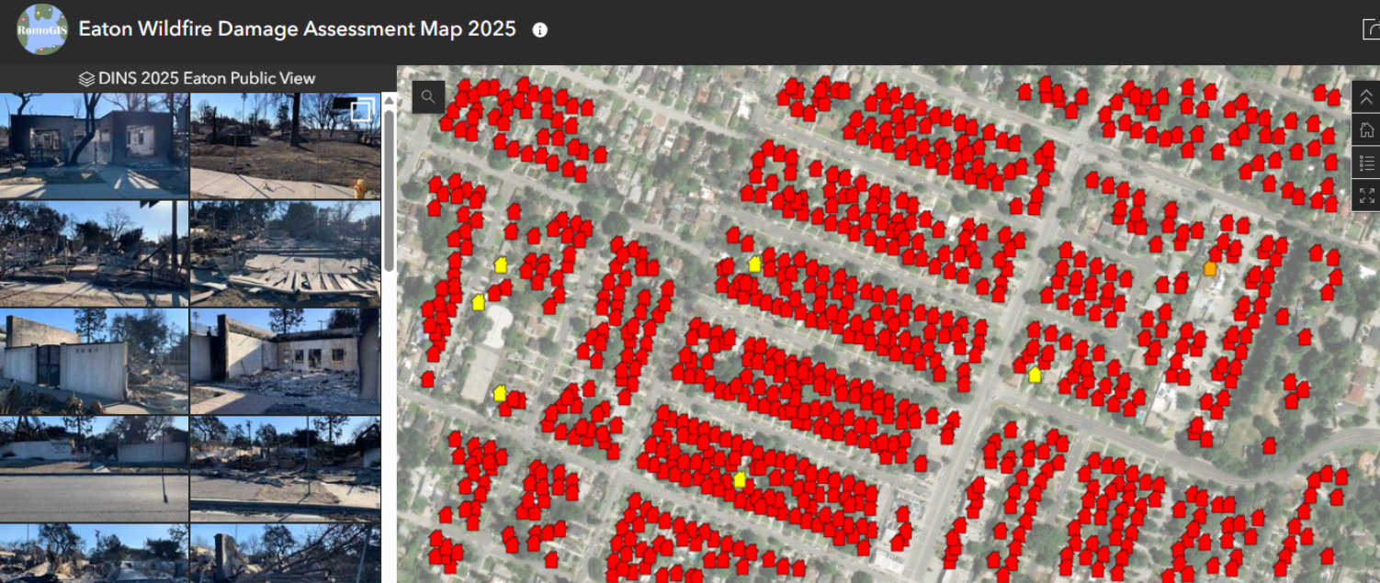Click the layers icon beside DINS 2025 Eaton
The image size is (1380, 583).
pyautogui.click(x=86, y=79)
